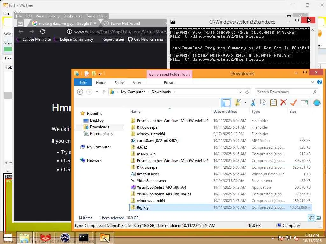Image resolution: width=326 pixels, height=244 pixels.
Task: Toggle the preview pane layout icon
Action: pos(226,103)
